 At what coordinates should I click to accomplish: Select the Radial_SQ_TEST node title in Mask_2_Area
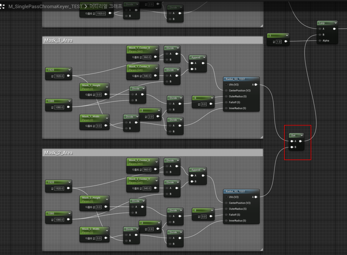(x=235, y=192)
